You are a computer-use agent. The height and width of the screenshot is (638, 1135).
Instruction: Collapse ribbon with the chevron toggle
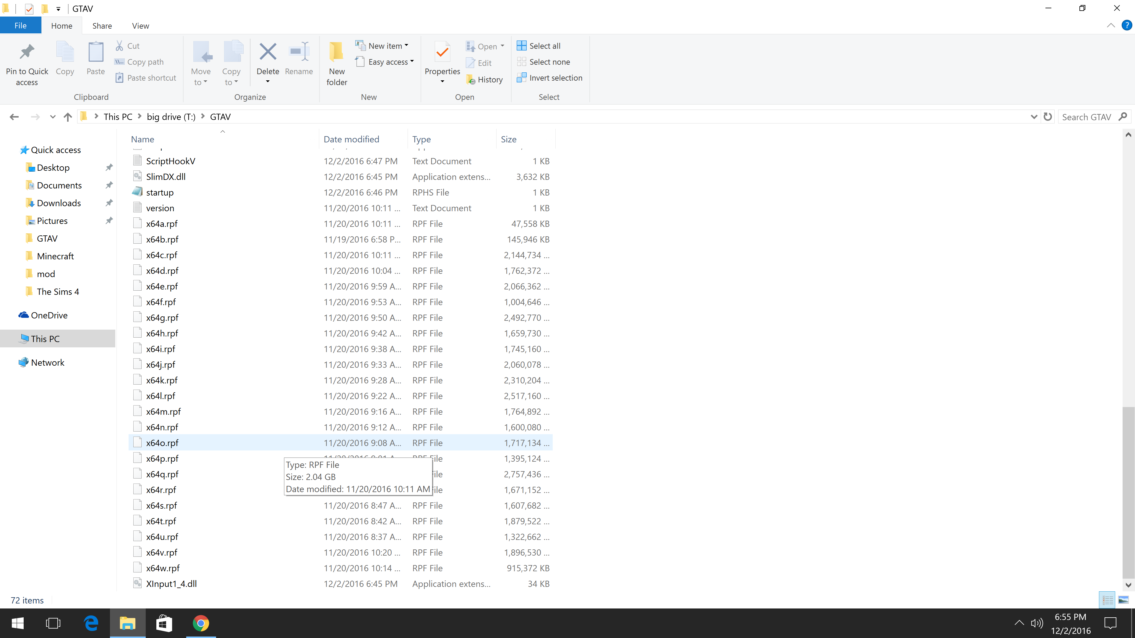coord(1111,25)
